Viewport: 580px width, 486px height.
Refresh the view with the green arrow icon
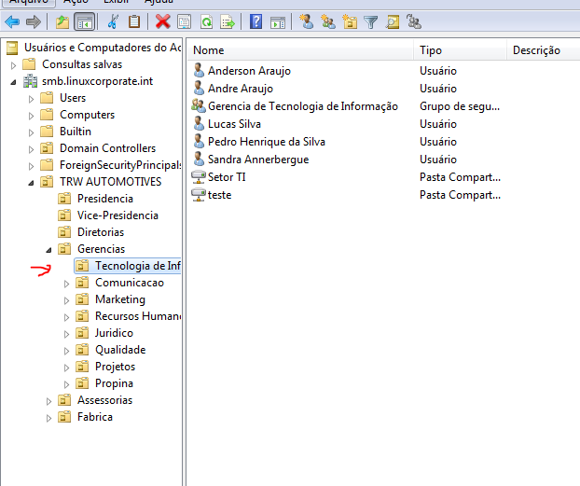[x=206, y=21]
